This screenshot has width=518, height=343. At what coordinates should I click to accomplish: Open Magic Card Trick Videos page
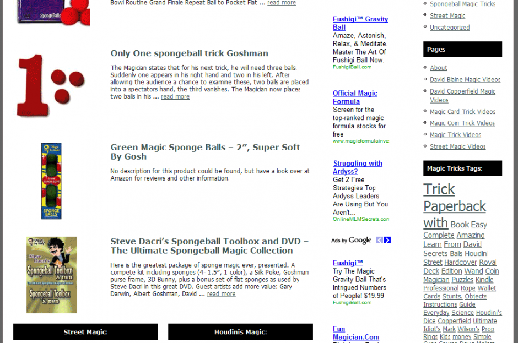click(462, 112)
